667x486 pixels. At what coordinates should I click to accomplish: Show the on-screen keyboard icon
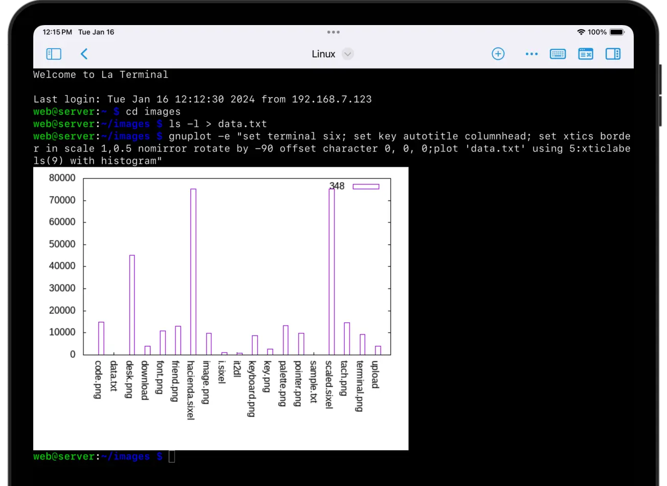558,54
